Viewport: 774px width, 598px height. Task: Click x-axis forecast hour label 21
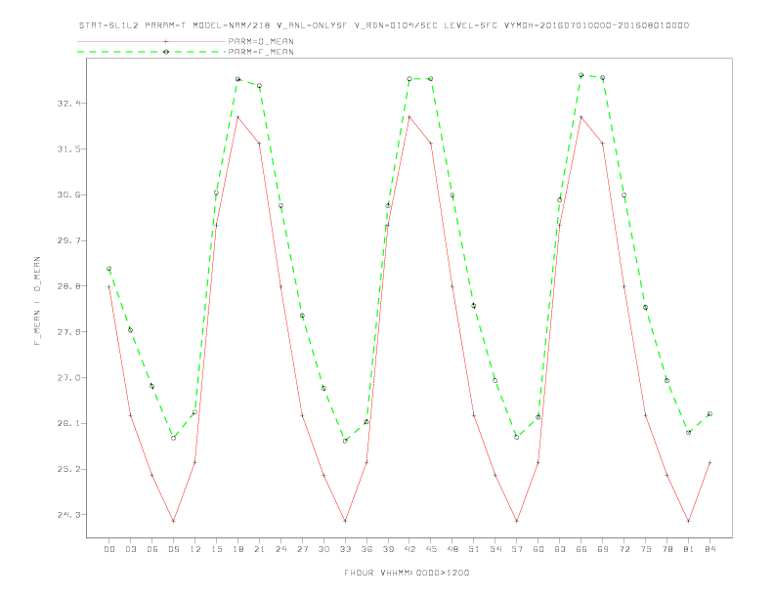click(x=259, y=549)
